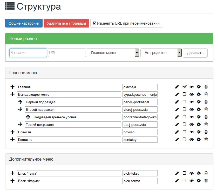Click pencil icon for Второй подраздел
This screenshot has height=192, width=218.
[x=177, y=109]
